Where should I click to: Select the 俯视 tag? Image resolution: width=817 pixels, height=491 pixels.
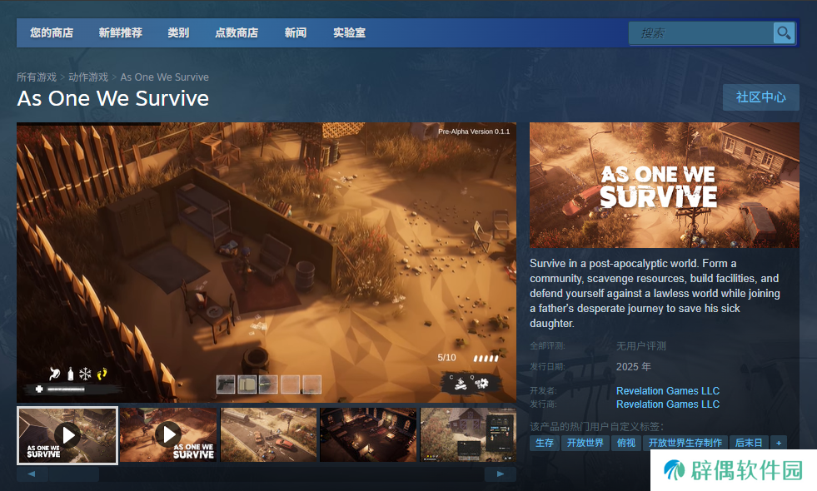point(626,443)
